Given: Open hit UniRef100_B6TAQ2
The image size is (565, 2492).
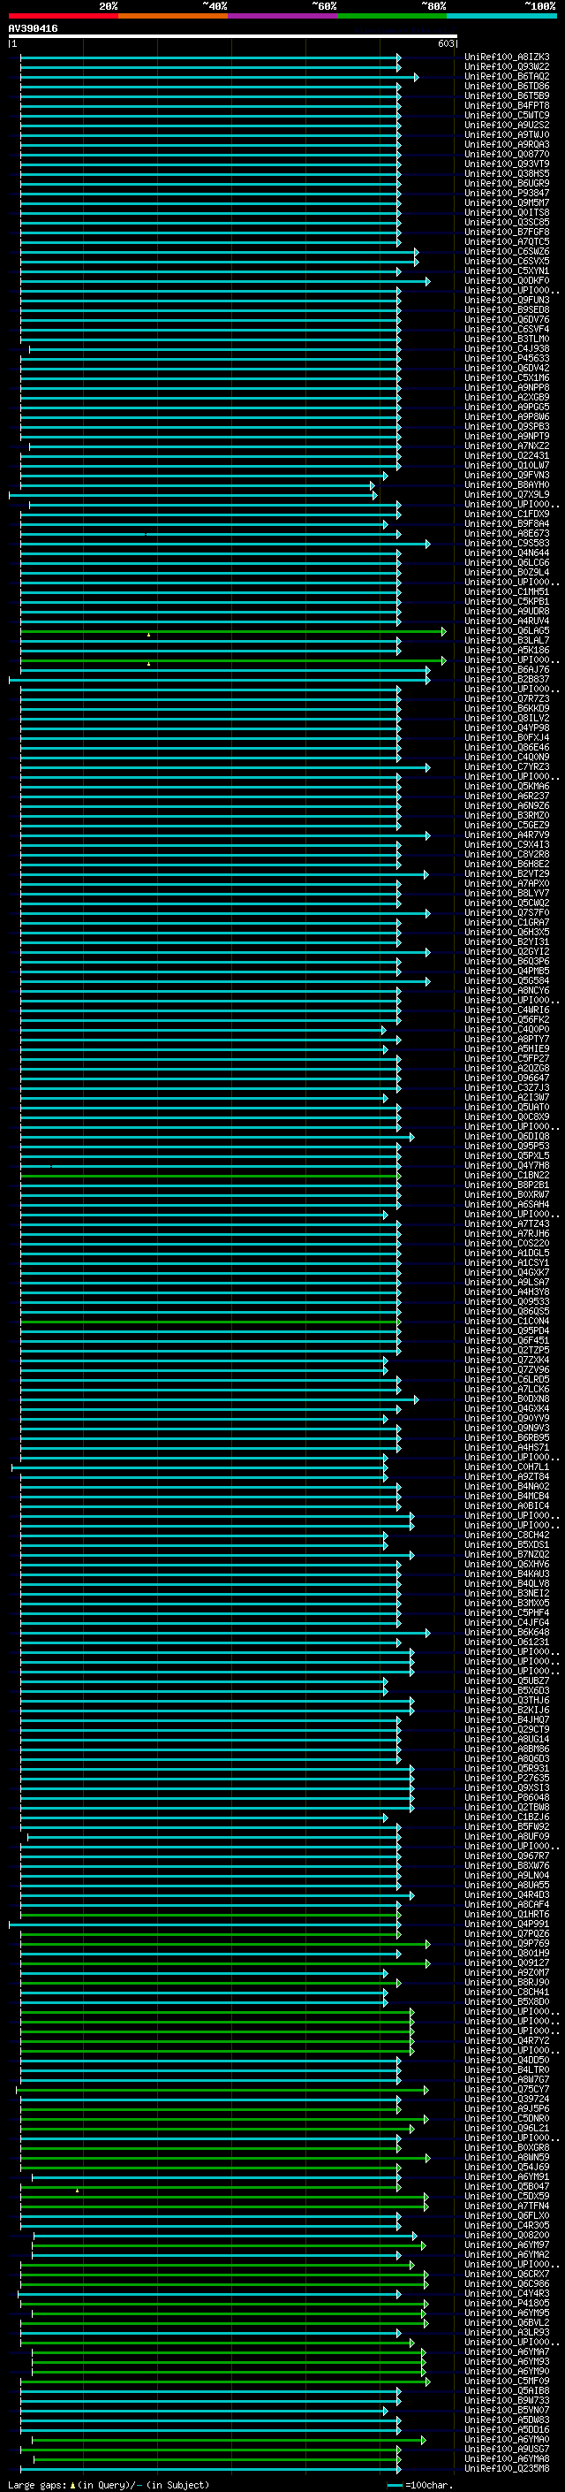Looking at the screenshot, I should 507,76.
